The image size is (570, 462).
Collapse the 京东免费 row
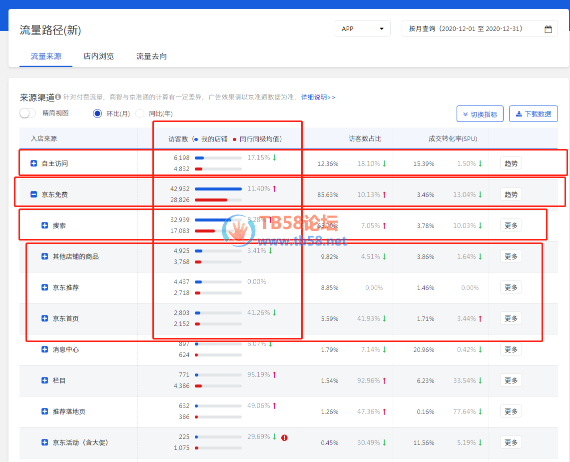[33, 194]
